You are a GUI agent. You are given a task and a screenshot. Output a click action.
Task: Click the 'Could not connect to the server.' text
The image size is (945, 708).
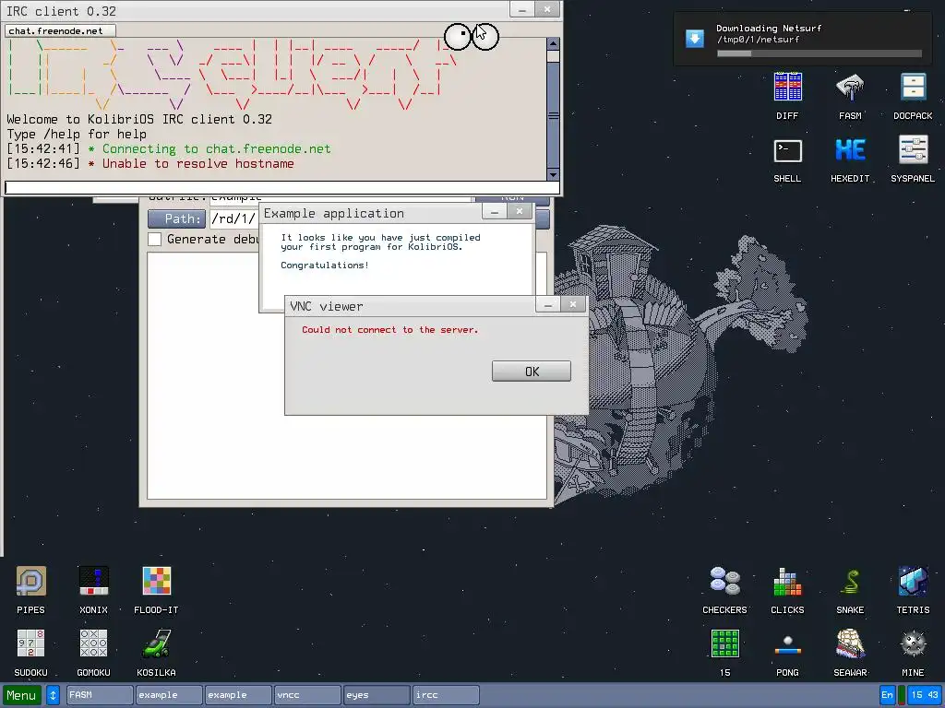point(390,330)
